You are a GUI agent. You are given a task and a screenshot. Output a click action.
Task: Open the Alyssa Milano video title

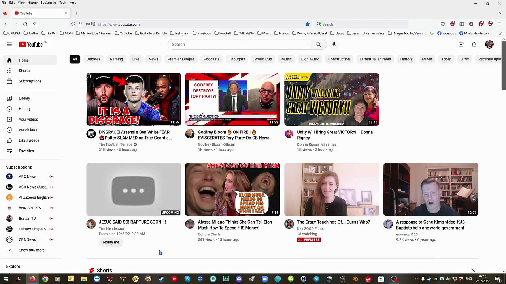coord(235,225)
